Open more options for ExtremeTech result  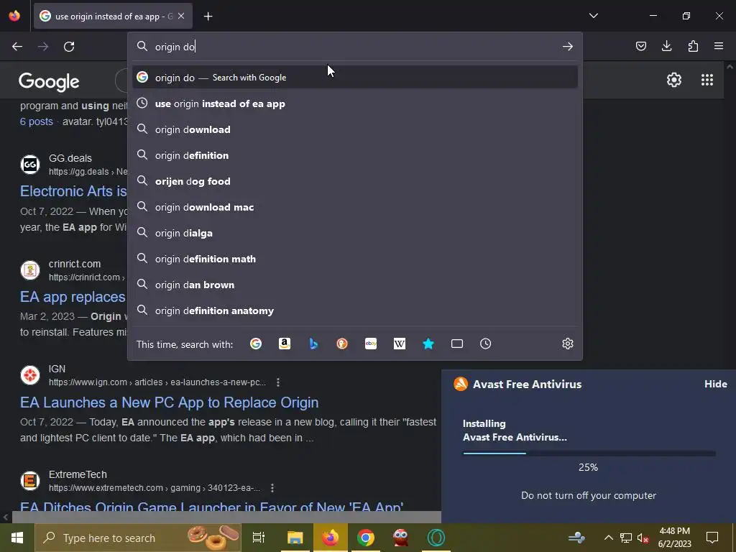272,488
